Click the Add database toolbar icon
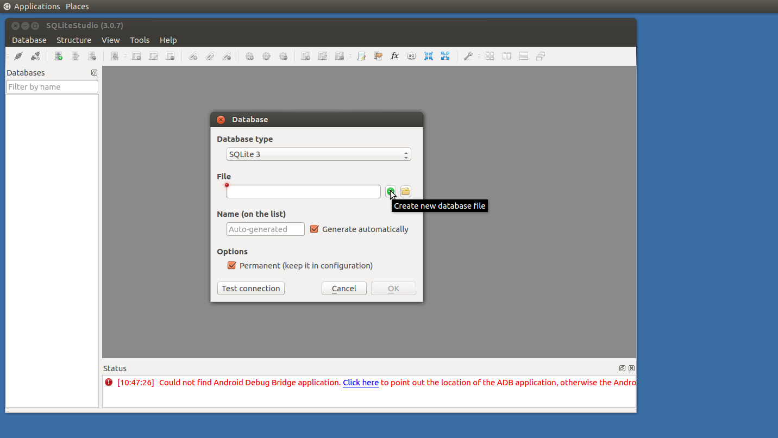Screen dimensions: 778x438 point(58,56)
